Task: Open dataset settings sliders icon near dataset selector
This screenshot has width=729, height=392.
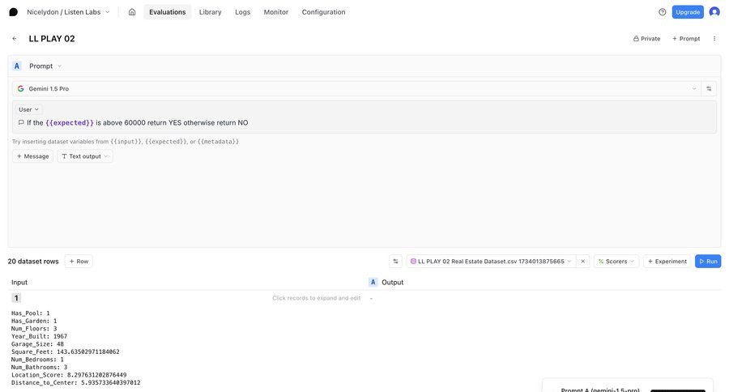Action: [395, 262]
